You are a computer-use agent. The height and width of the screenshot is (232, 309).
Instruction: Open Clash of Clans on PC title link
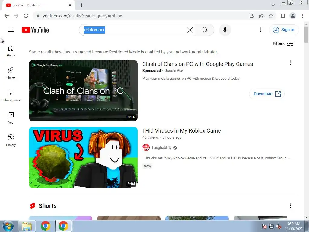198,64
